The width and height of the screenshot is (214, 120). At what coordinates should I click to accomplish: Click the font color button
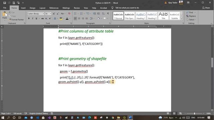(67, 18)
